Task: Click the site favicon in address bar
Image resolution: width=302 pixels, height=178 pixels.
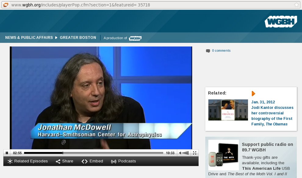Action: tap(5, 5)
